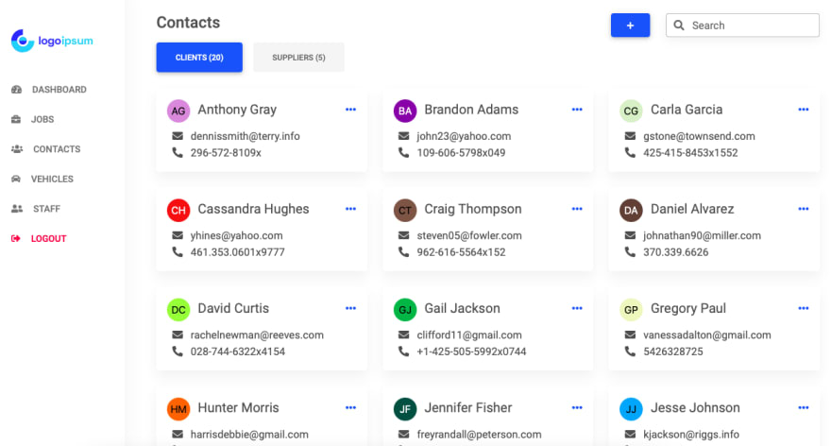The height and width of the screenshot is (446, 831).
Task: Open the options menu for Jesse Johnson
Action: click(x=804, y=408)
